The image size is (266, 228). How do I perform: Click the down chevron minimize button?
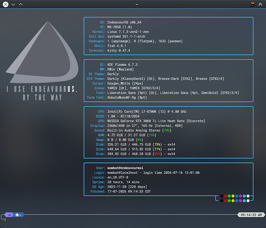13,5
